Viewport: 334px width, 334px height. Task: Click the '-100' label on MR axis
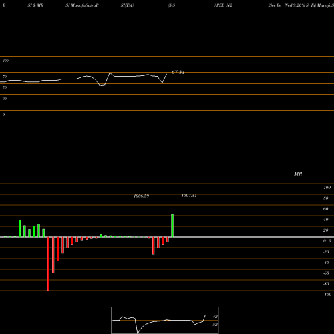point(327,295)
